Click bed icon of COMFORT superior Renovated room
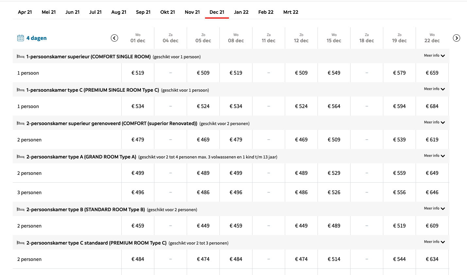This screenshot has height=275, width=467. coord(21,123)
